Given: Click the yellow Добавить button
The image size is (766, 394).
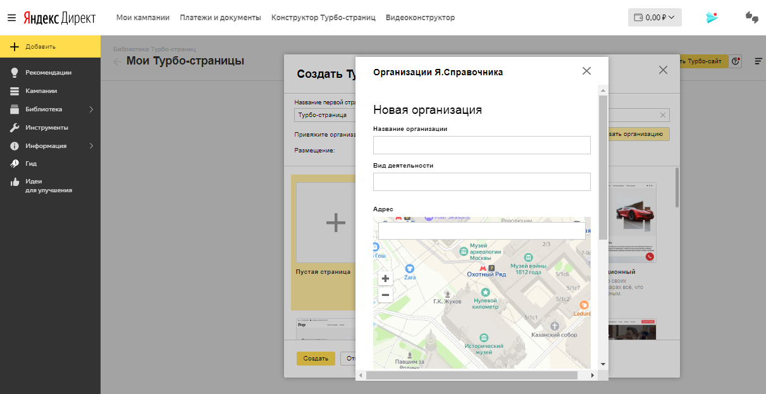Looking at the screenshot, I should [x=50, y=46].
